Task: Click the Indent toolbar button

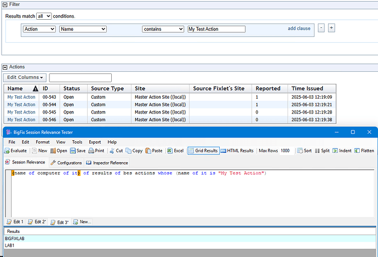Action: (342, 151)
